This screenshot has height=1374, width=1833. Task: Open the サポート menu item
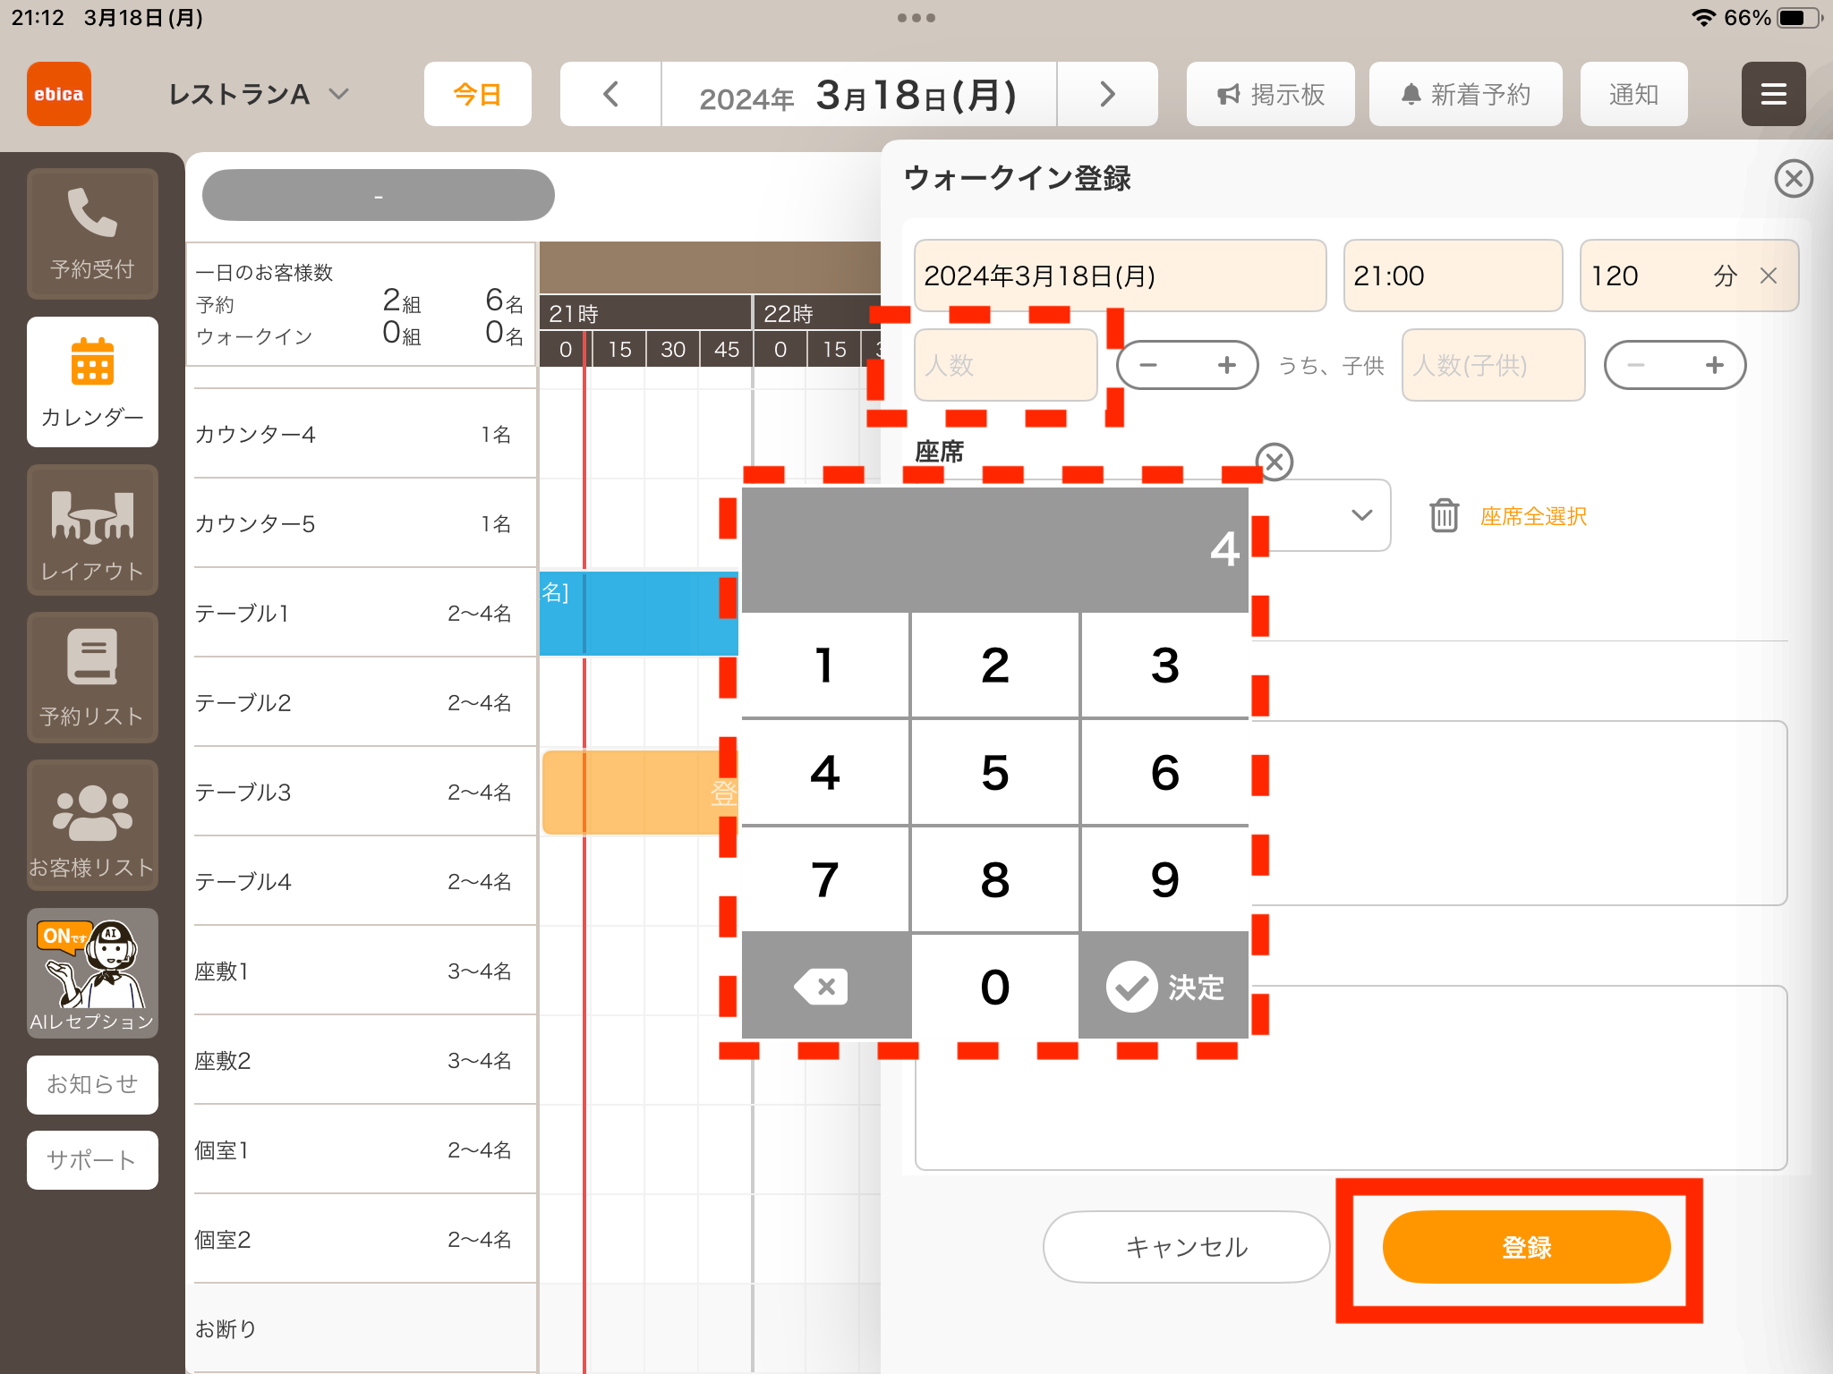click(92, 1160)
